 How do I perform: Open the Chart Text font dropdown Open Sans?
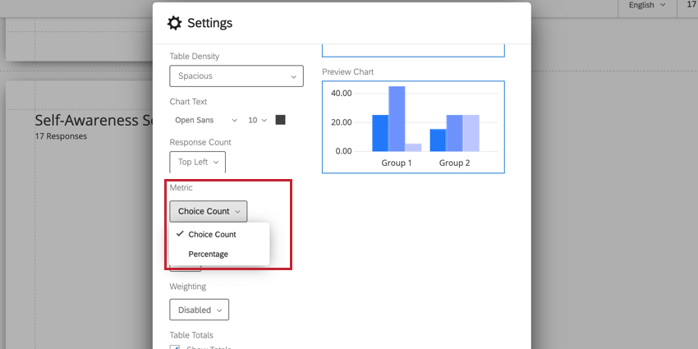[206, 120]
